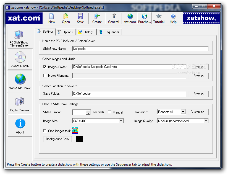Click the application icon in title bar

[x=8, y=7]
